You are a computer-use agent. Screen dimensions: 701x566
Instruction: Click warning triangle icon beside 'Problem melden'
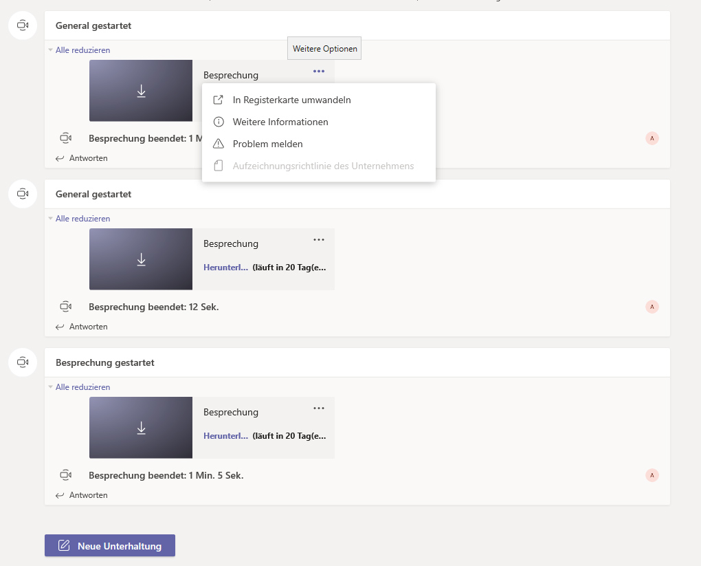[218, 144]
